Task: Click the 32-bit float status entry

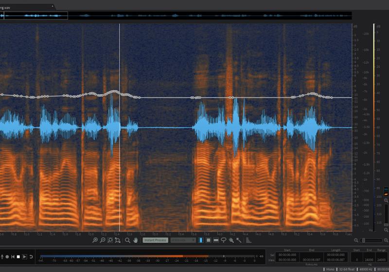Action: (347, 269)
